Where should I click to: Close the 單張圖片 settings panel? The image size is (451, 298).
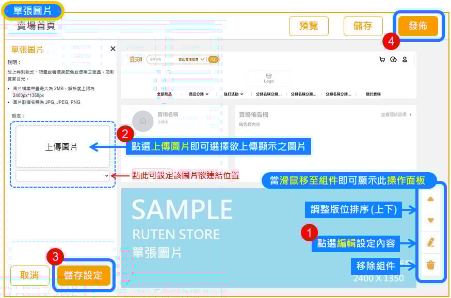pyautogui.click(x=113, y=48)
